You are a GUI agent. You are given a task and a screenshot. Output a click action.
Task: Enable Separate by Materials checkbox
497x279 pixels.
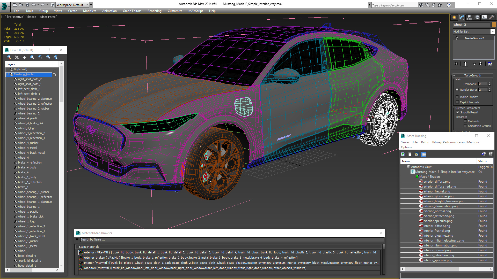click(x=465, y=121)
